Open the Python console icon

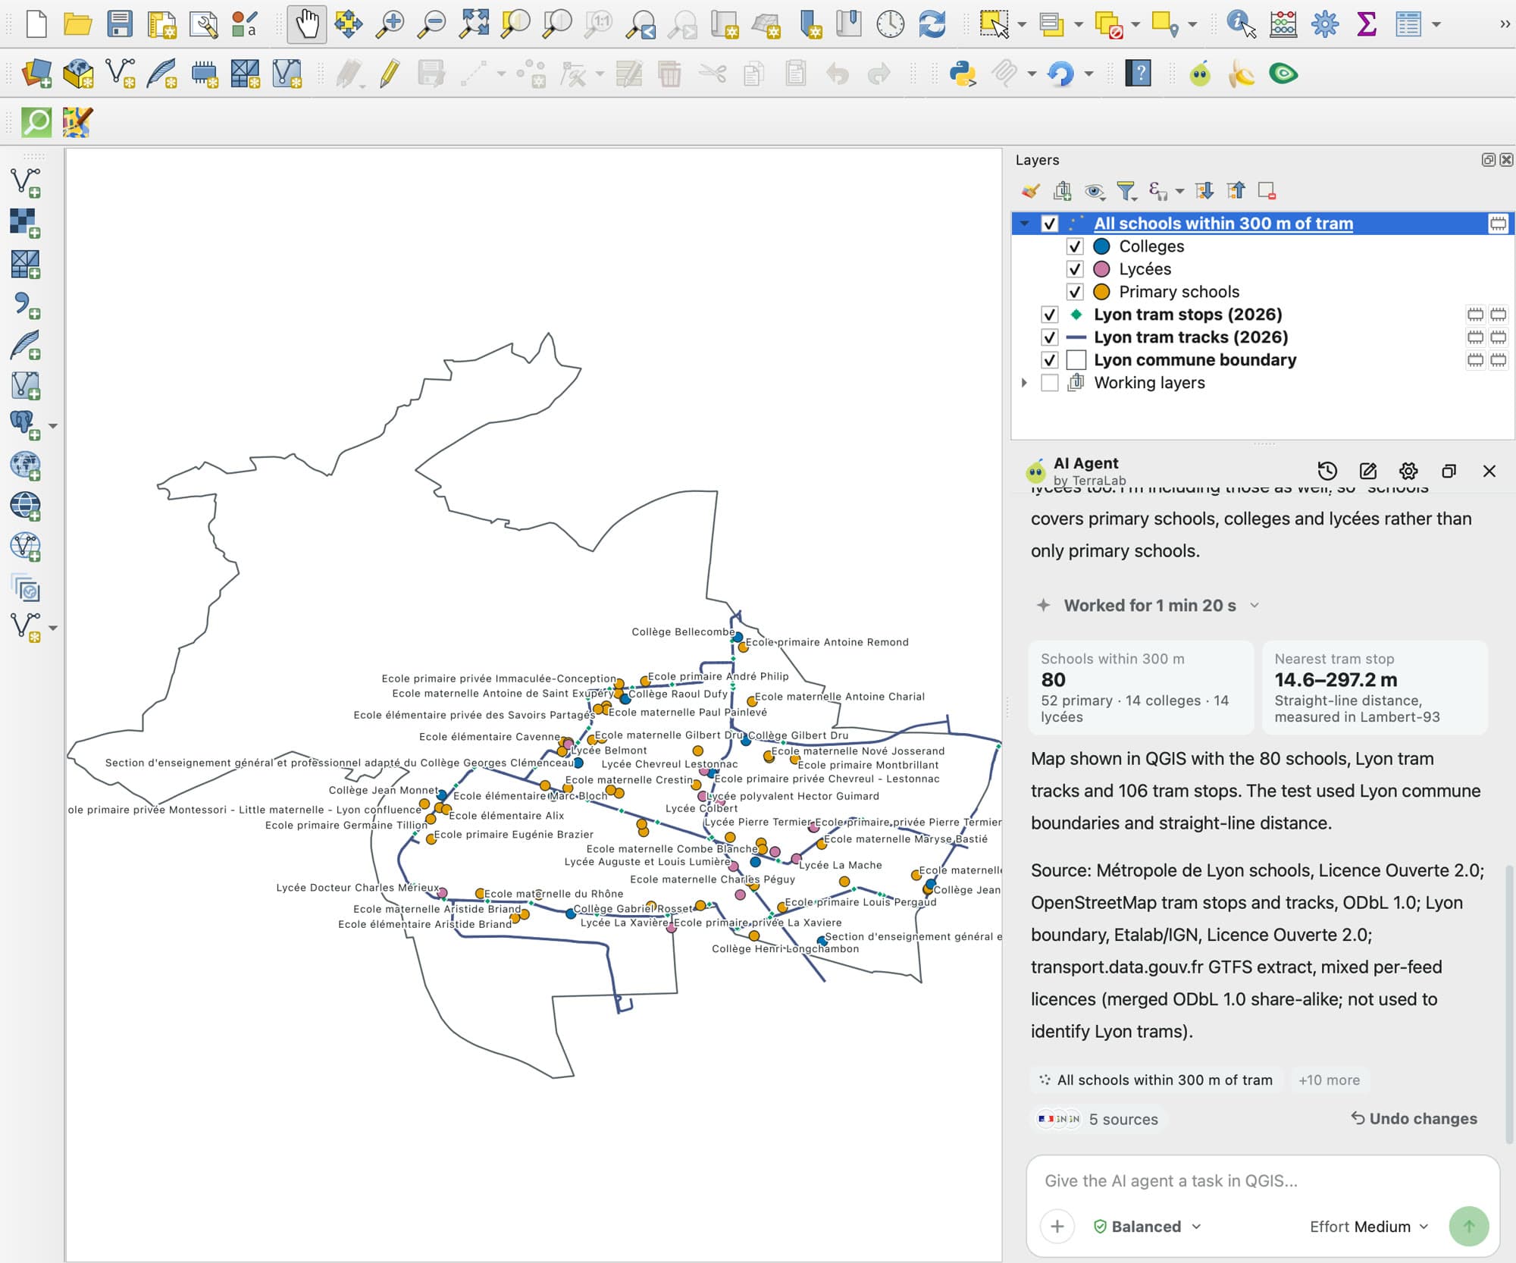[962, 74]
